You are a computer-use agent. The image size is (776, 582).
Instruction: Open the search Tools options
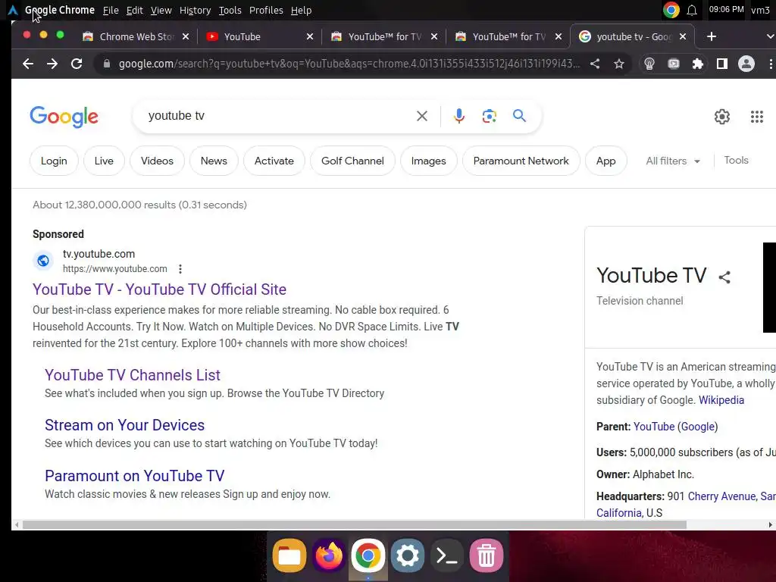736,161
